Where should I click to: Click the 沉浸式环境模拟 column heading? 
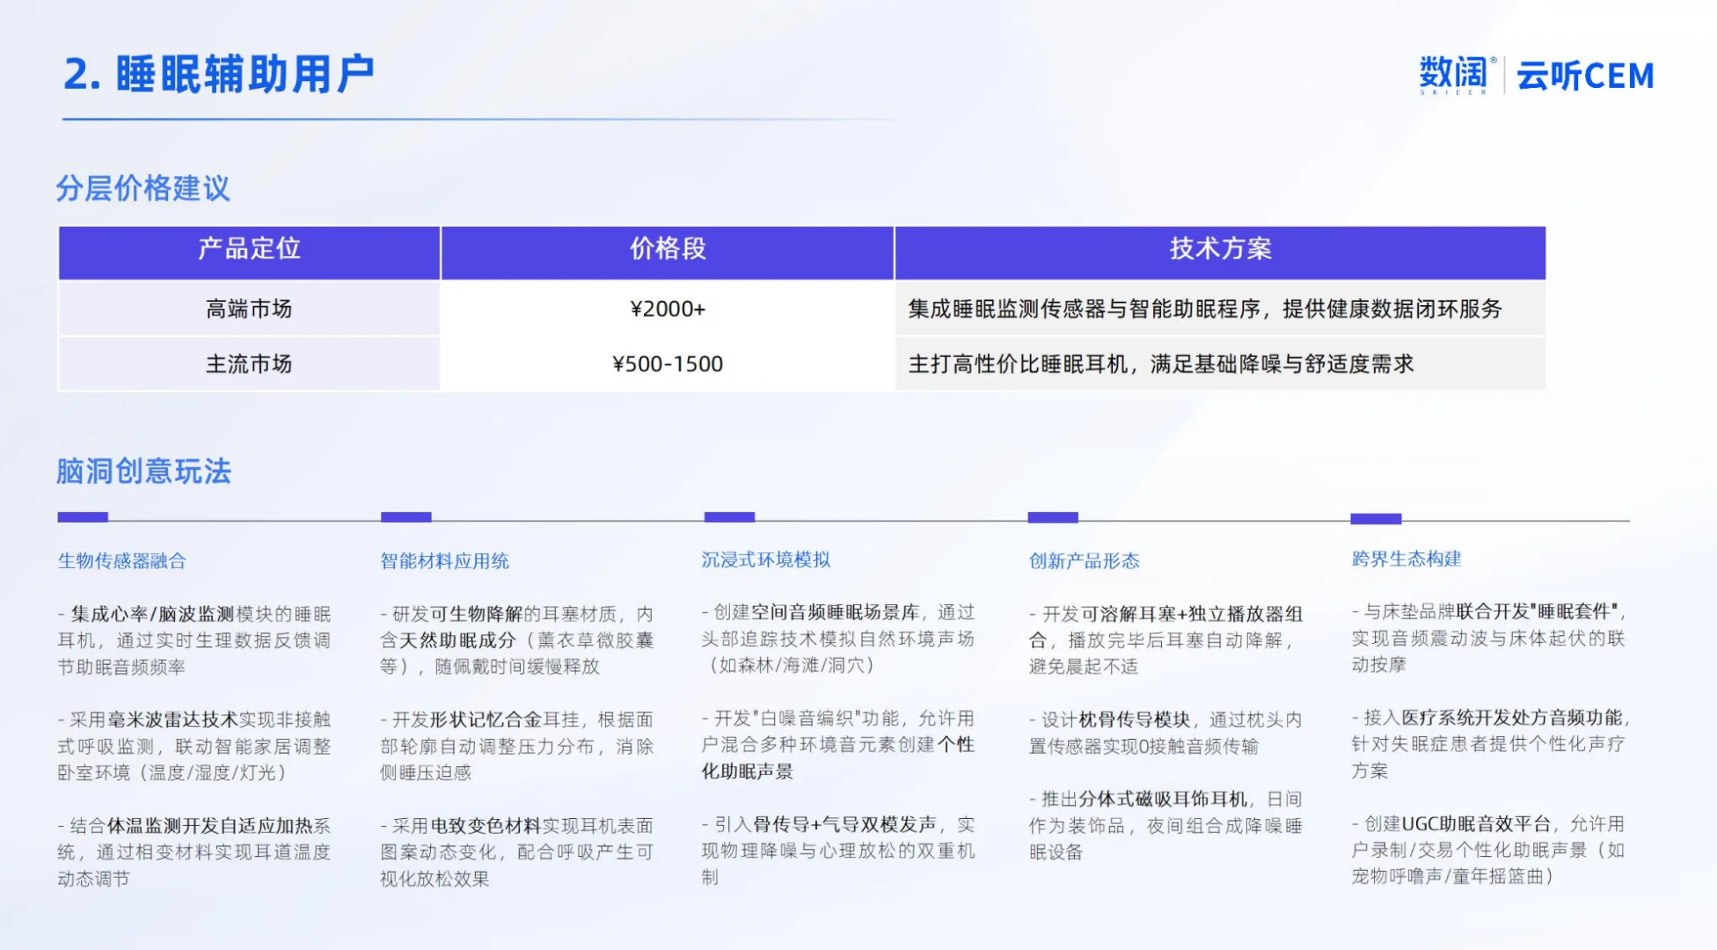(x=766, y=560)
